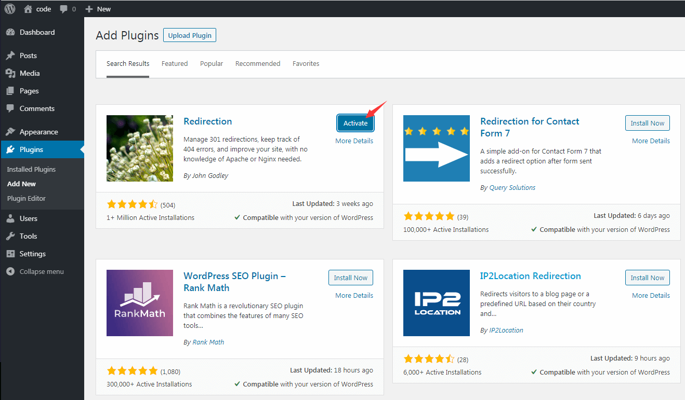Open Users via the person icon
The width and height of the screenshot is (685, 400).
point(11,218)
